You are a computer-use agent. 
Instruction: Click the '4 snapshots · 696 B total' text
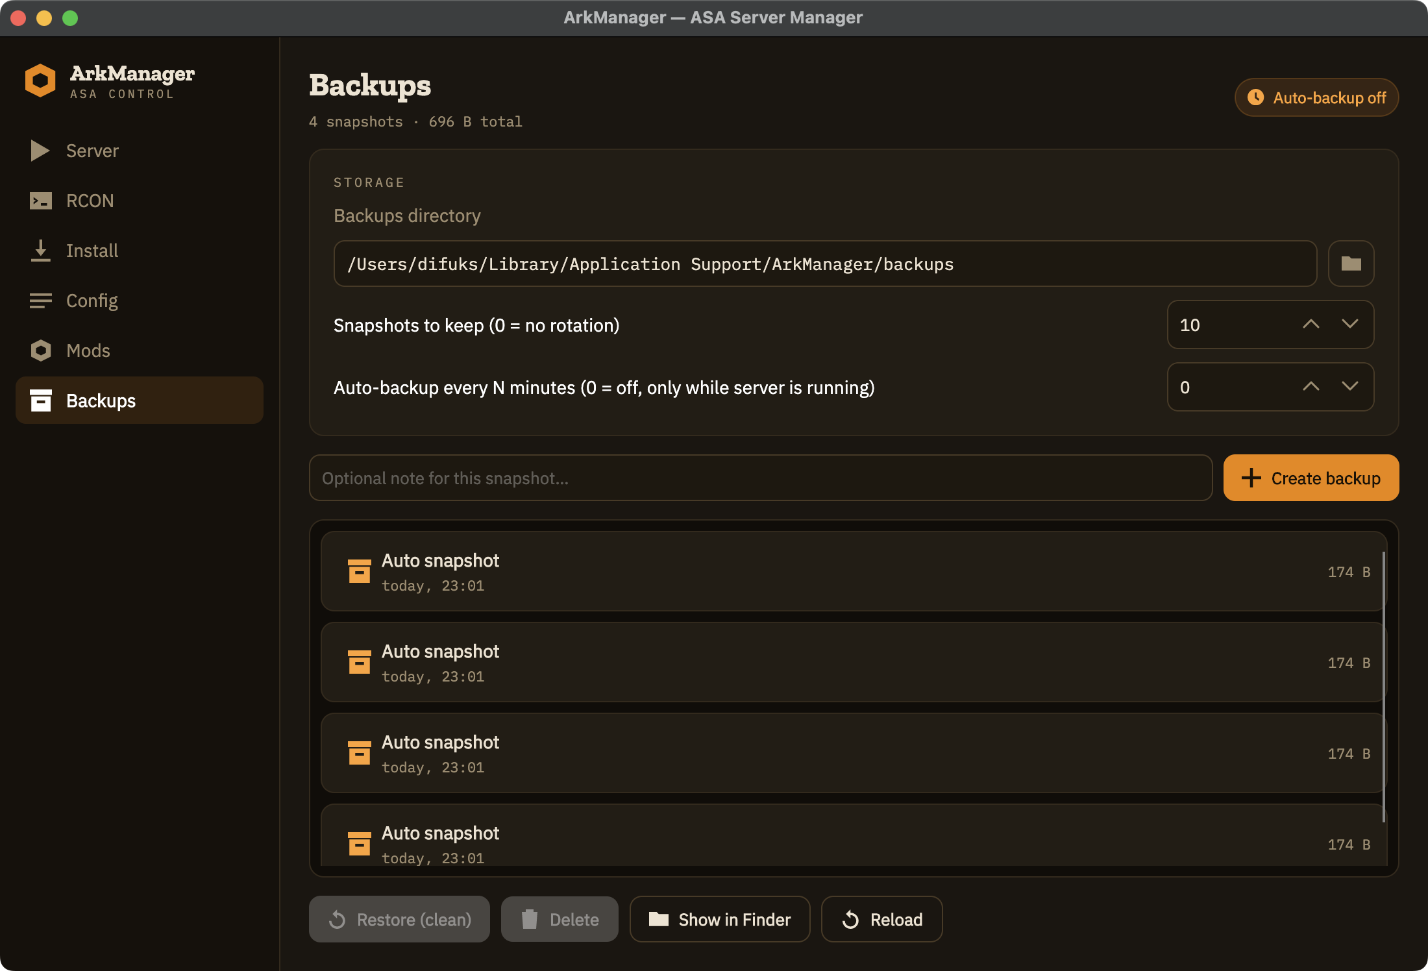click(415, 122)
